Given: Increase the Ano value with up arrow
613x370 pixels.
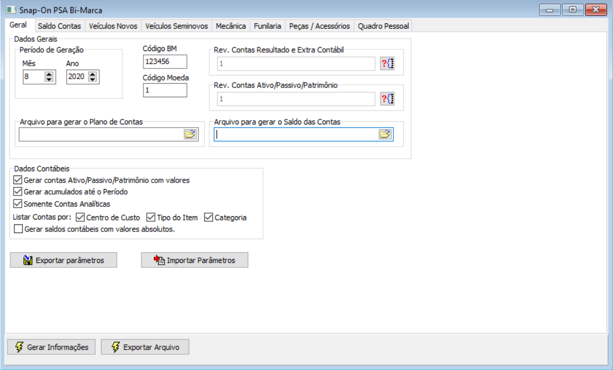Looking at the screenshot, I should tap(92, 74).
